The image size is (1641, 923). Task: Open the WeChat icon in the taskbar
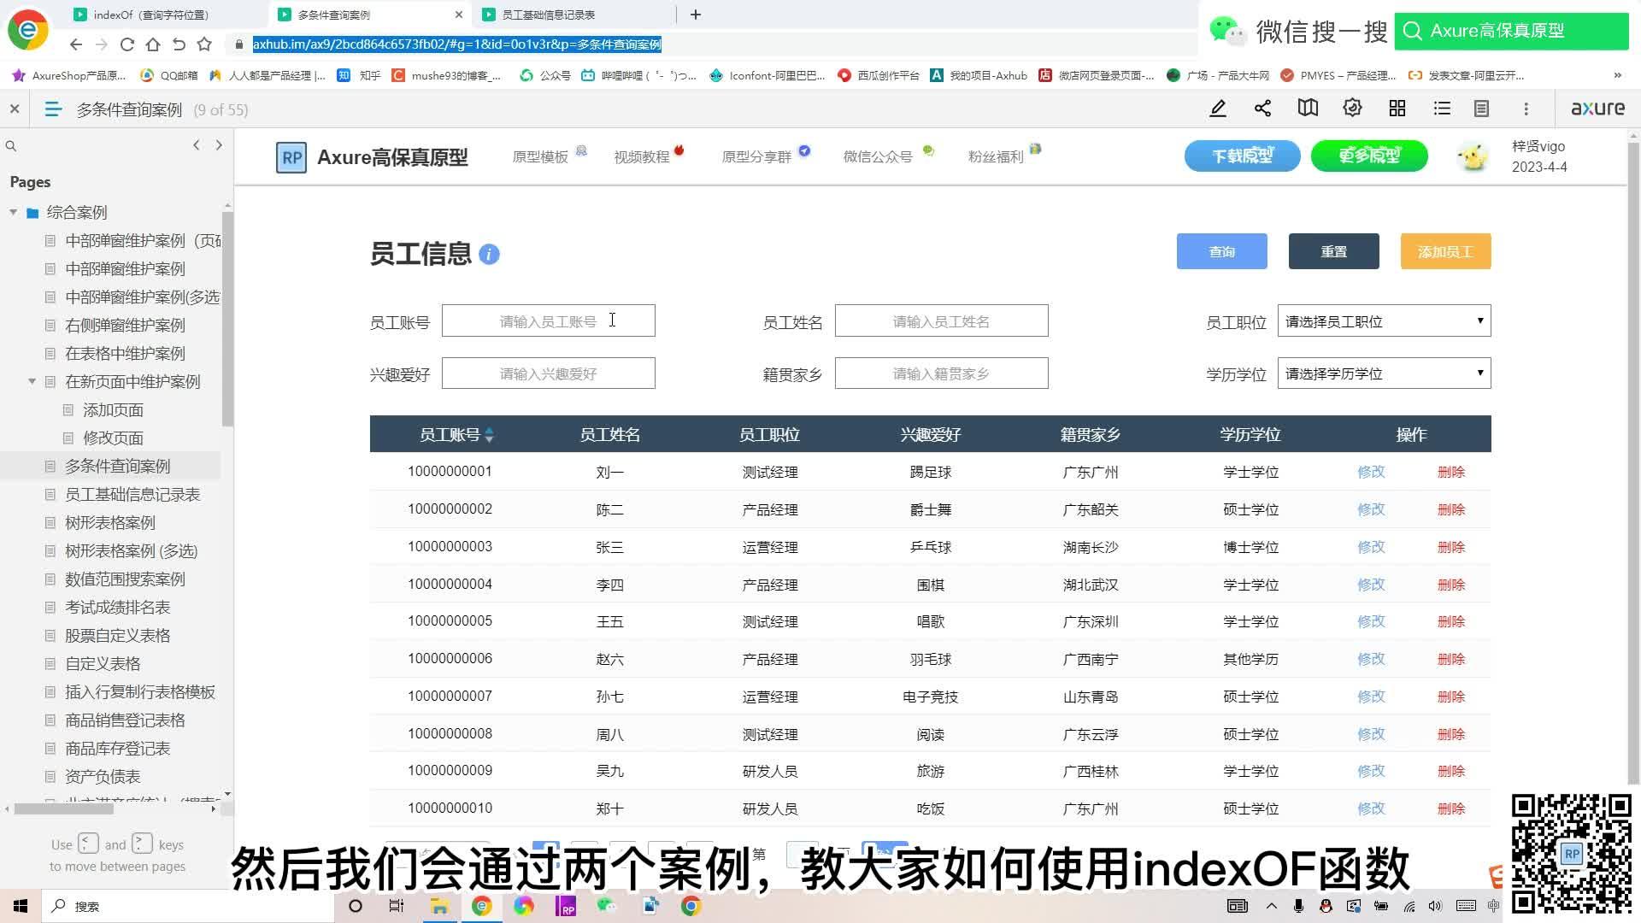pyautogui.click(x=607, y=906)
